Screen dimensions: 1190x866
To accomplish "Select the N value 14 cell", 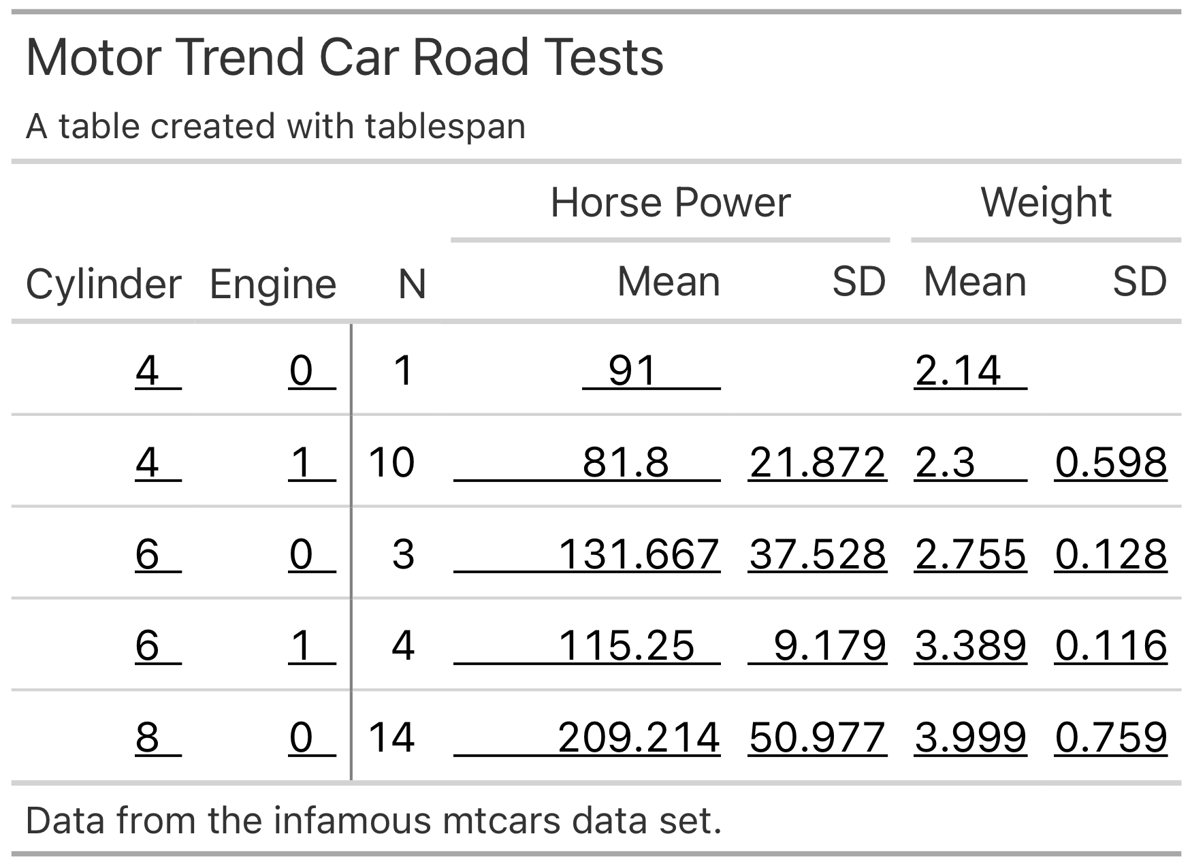I will 391,737.
